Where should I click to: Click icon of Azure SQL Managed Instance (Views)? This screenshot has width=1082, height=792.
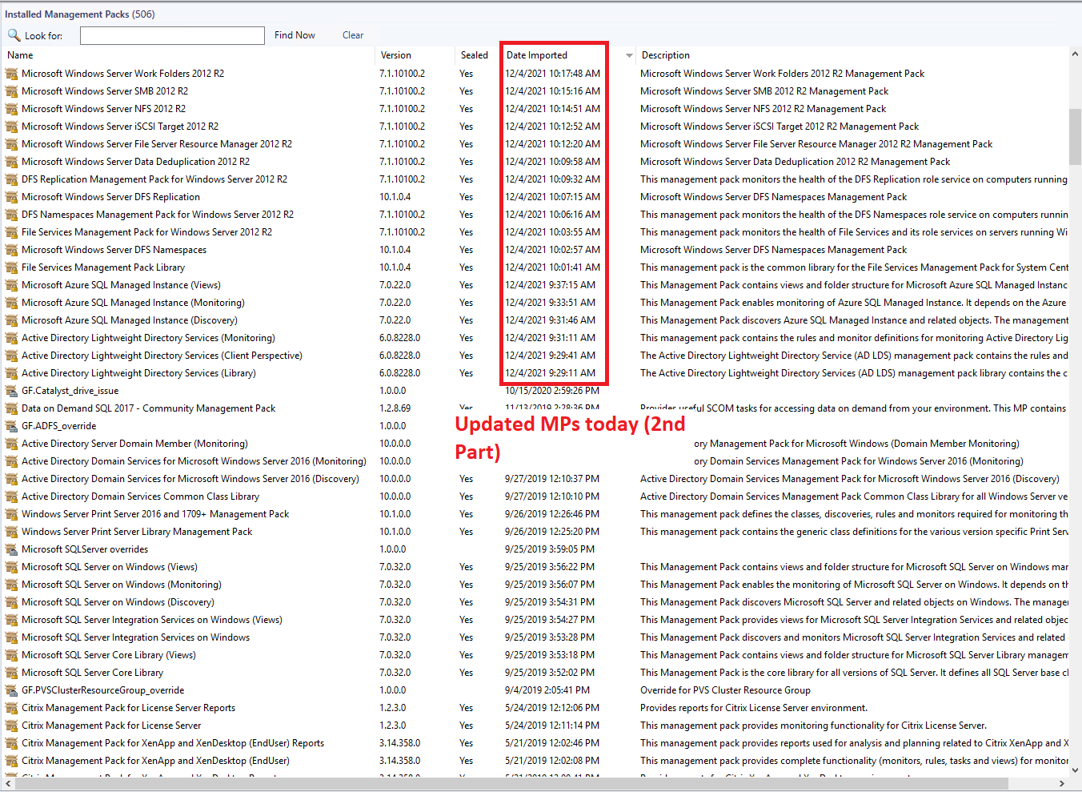point(11,285)
